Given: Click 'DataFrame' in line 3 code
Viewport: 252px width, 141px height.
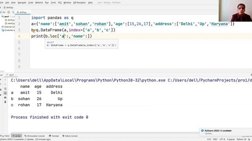Looking at the screenshot, I should (x=51, y=30).
